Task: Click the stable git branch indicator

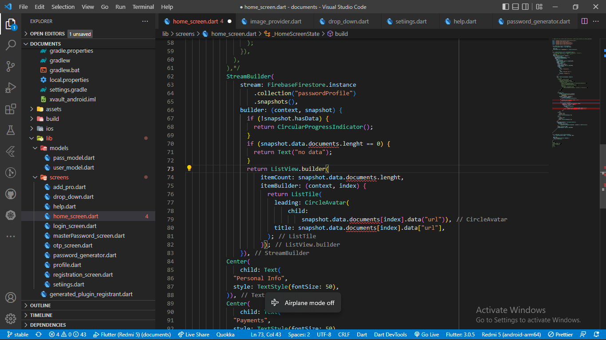Action: 18,335
